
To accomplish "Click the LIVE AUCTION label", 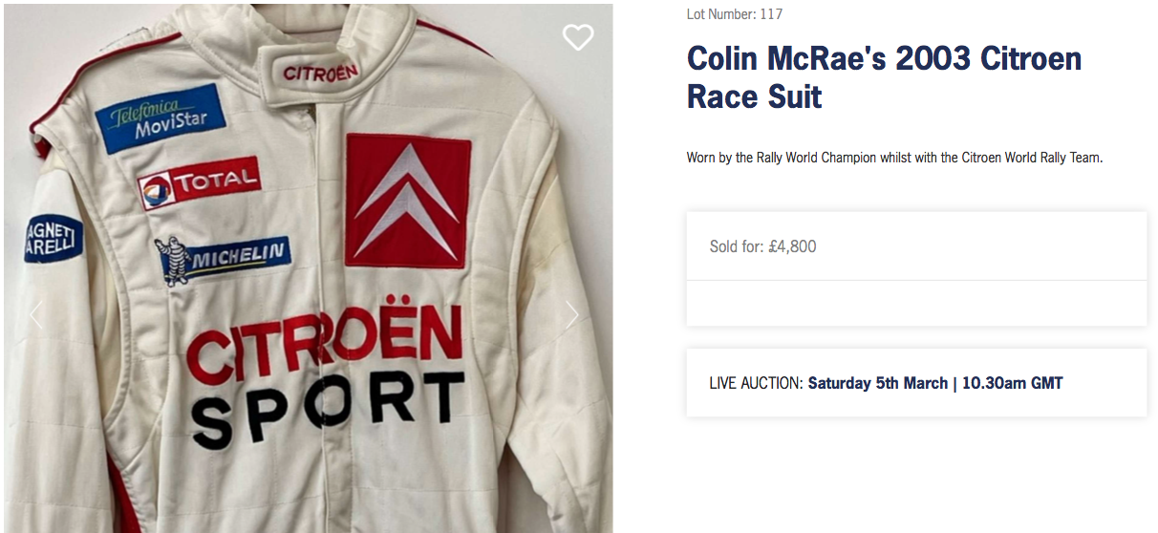I will [756, 383].
